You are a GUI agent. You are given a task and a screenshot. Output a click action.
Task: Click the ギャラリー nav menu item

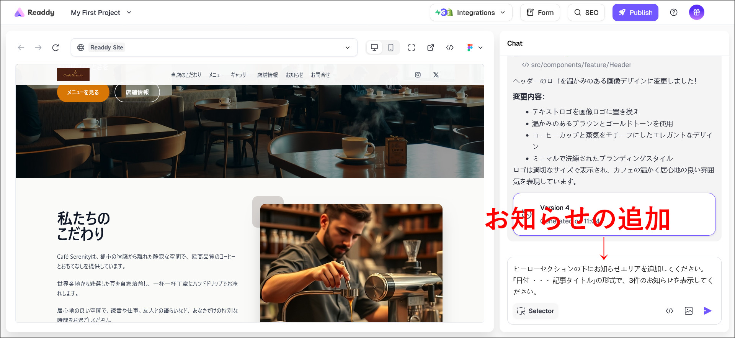click(240, 75)
